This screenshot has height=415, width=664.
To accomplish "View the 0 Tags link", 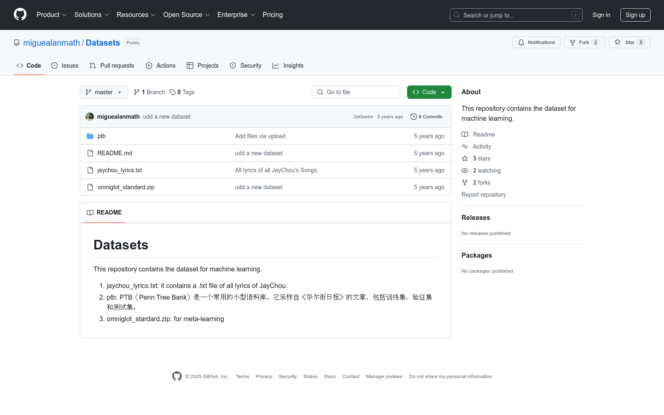I will coord(182,92).
